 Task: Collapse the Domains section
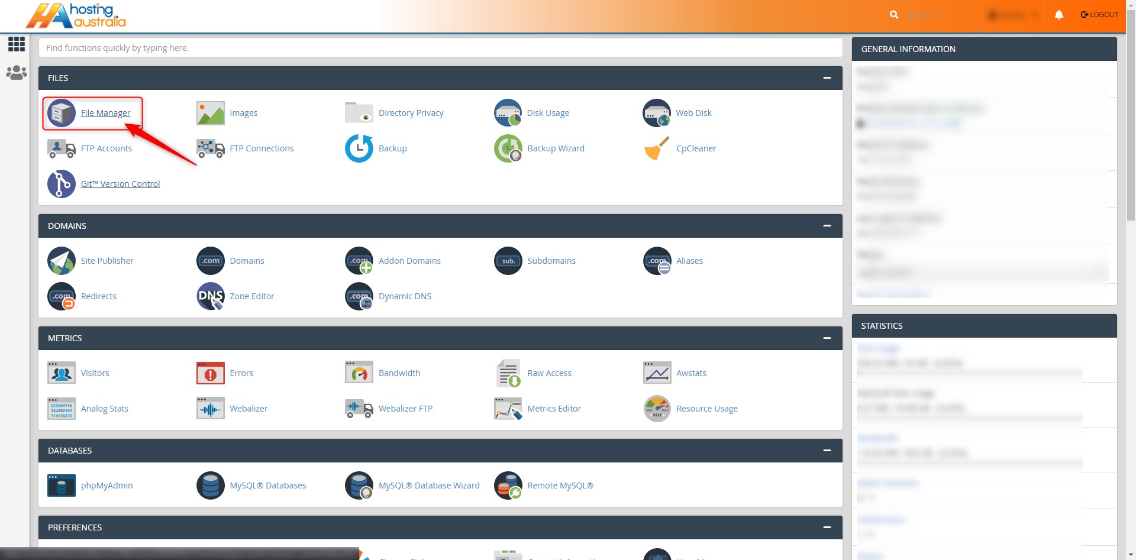tap(827, 226)
